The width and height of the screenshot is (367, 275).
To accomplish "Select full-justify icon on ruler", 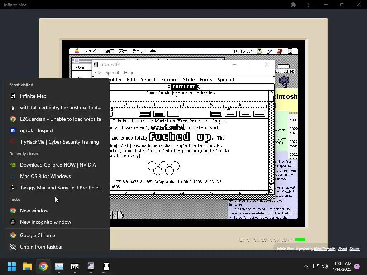I will [x=259, y=114].
